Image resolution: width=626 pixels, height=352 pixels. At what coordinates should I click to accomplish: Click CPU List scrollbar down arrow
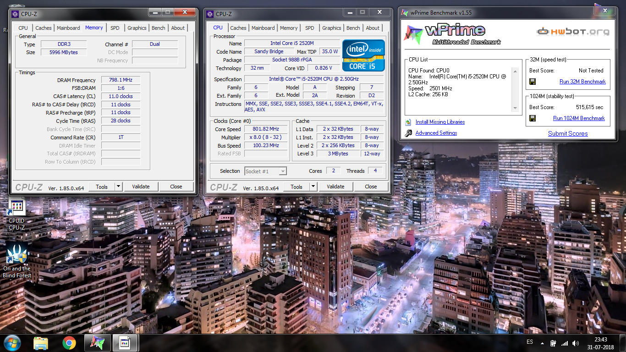point(515,108)
